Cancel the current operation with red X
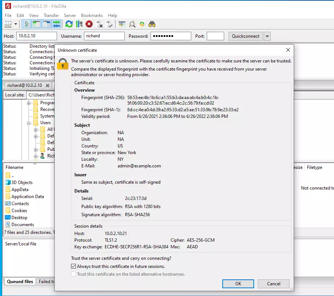 click(x=89, y=24)
